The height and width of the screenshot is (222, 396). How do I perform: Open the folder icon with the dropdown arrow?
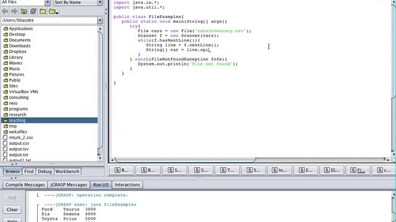(x=54, y=11)
